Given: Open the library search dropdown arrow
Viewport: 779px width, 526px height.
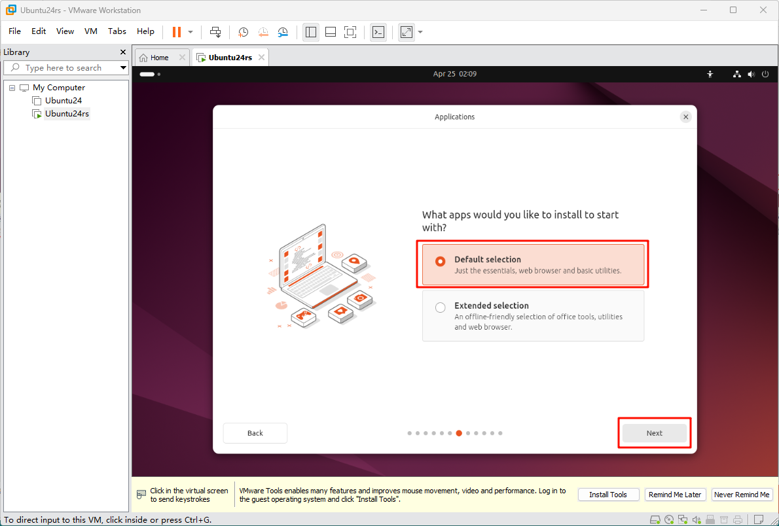Looking at the screenshot, I should coord(123,67).
